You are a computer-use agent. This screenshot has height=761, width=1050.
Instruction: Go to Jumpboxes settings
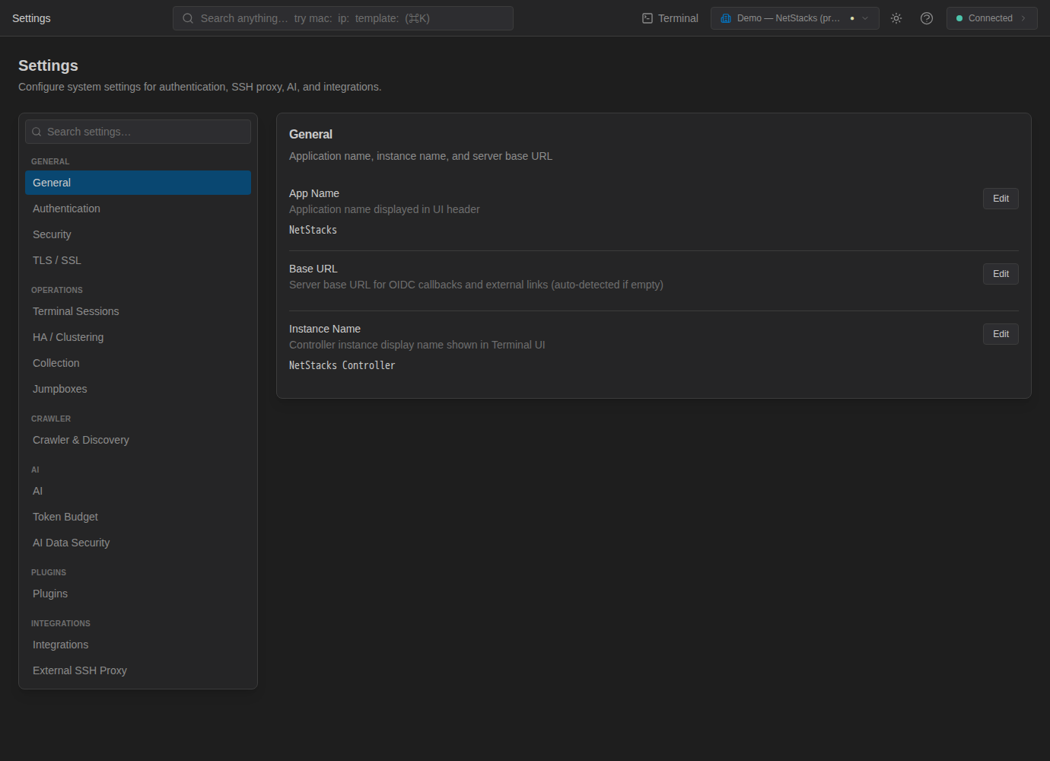(x=138, y=389)
